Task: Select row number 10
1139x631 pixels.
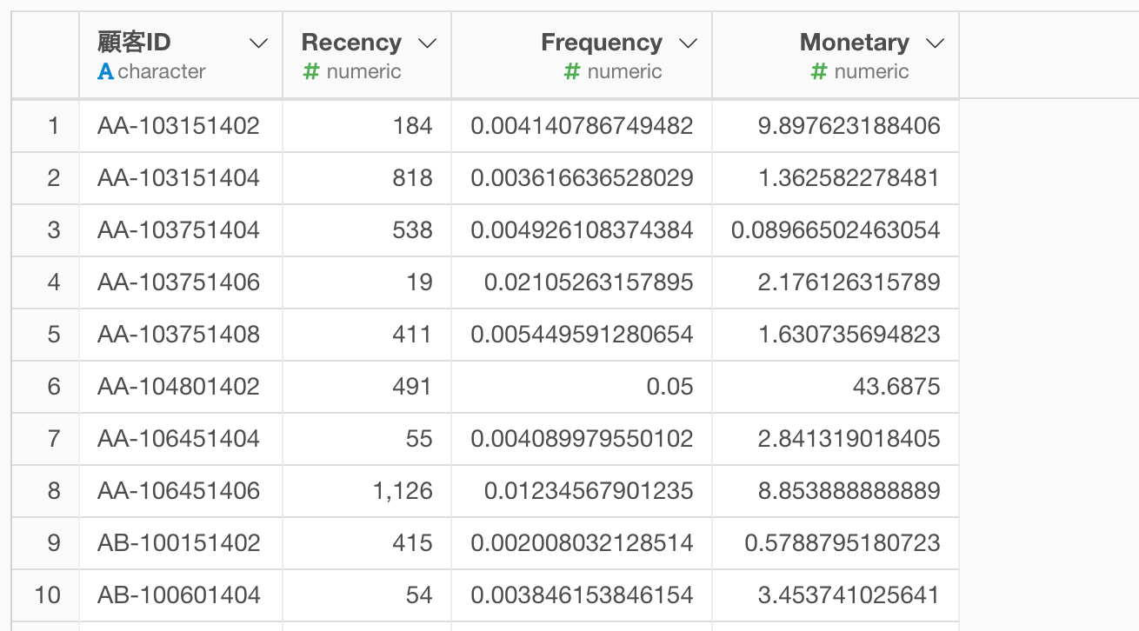Action: [46, 595]
